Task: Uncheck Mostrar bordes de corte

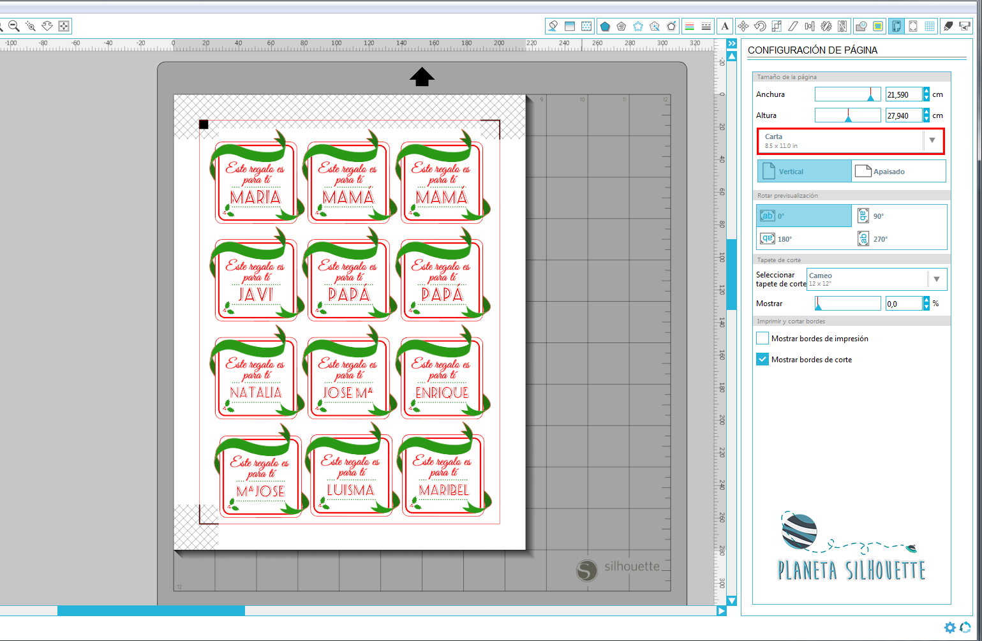Action: (x=763, y=360)
